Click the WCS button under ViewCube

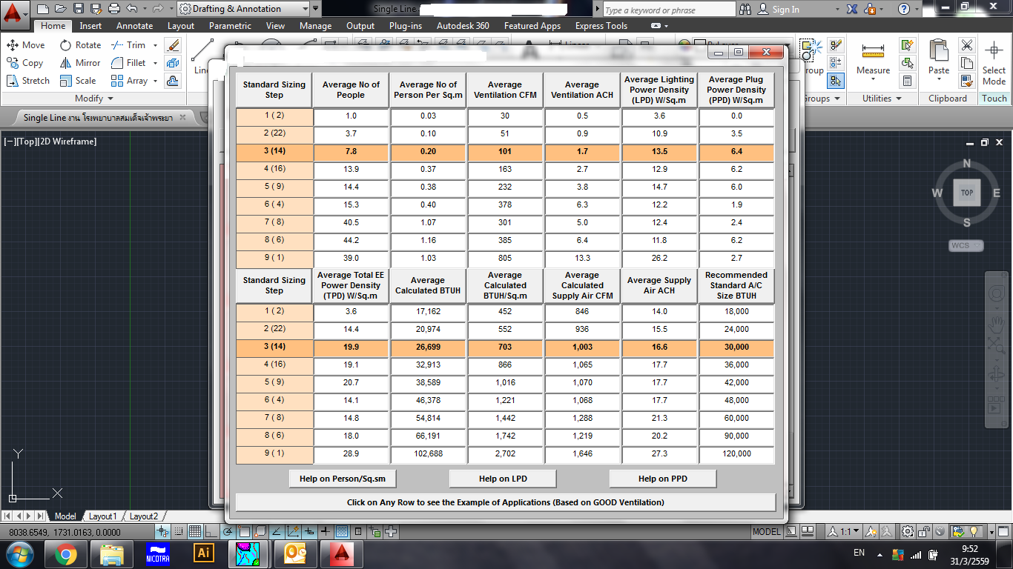(966, 245)
